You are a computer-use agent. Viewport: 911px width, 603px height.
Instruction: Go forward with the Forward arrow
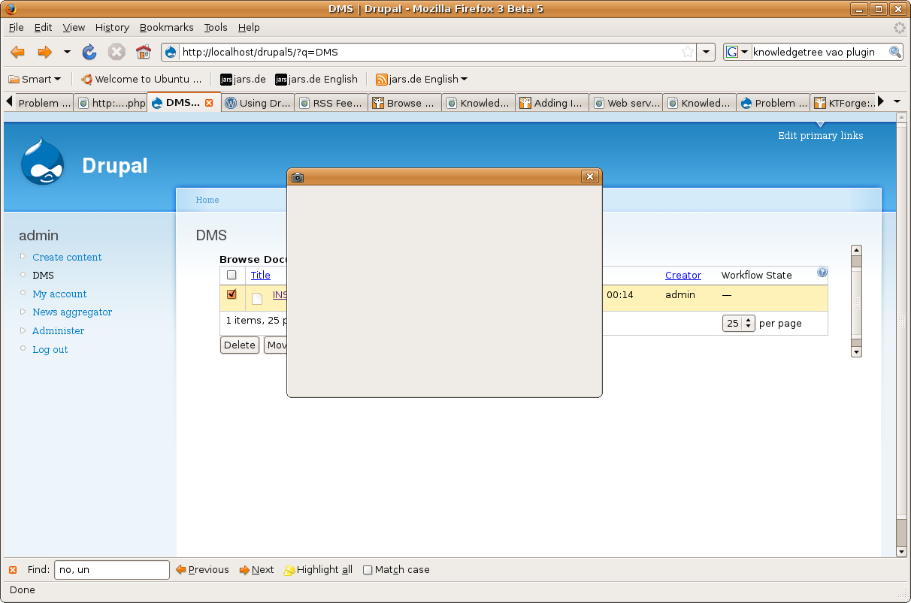[44, 52]
